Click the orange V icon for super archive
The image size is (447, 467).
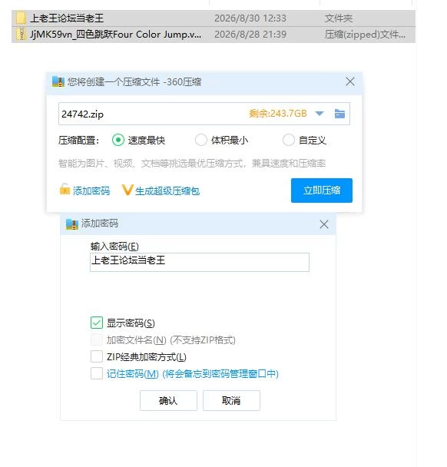tap(127, 190)
